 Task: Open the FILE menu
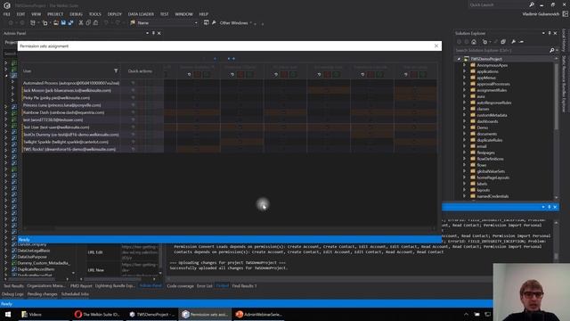click(7, 14)
